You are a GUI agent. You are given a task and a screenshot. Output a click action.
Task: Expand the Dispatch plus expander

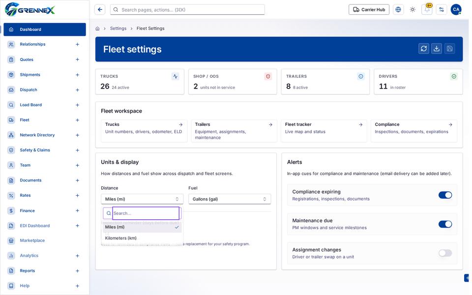point(77,90)
